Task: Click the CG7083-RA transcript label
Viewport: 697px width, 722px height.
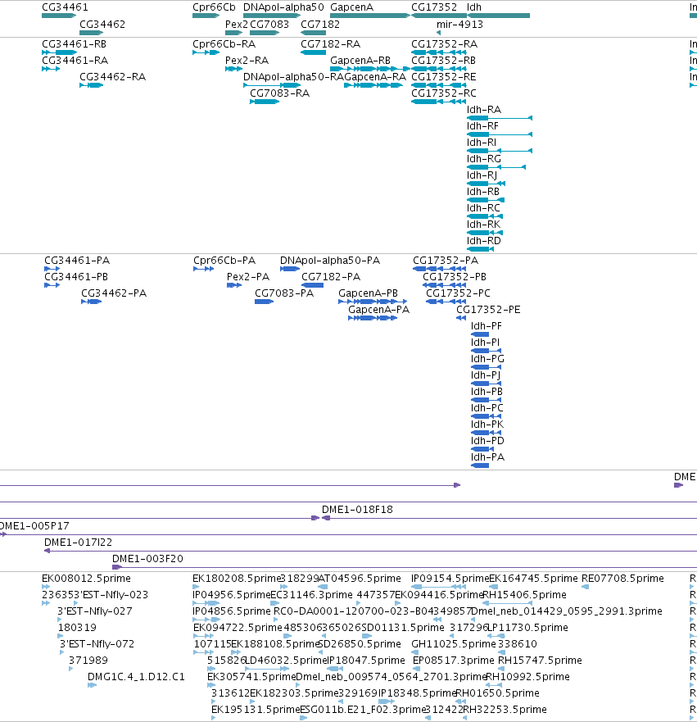Action: [x=280, y=93]
